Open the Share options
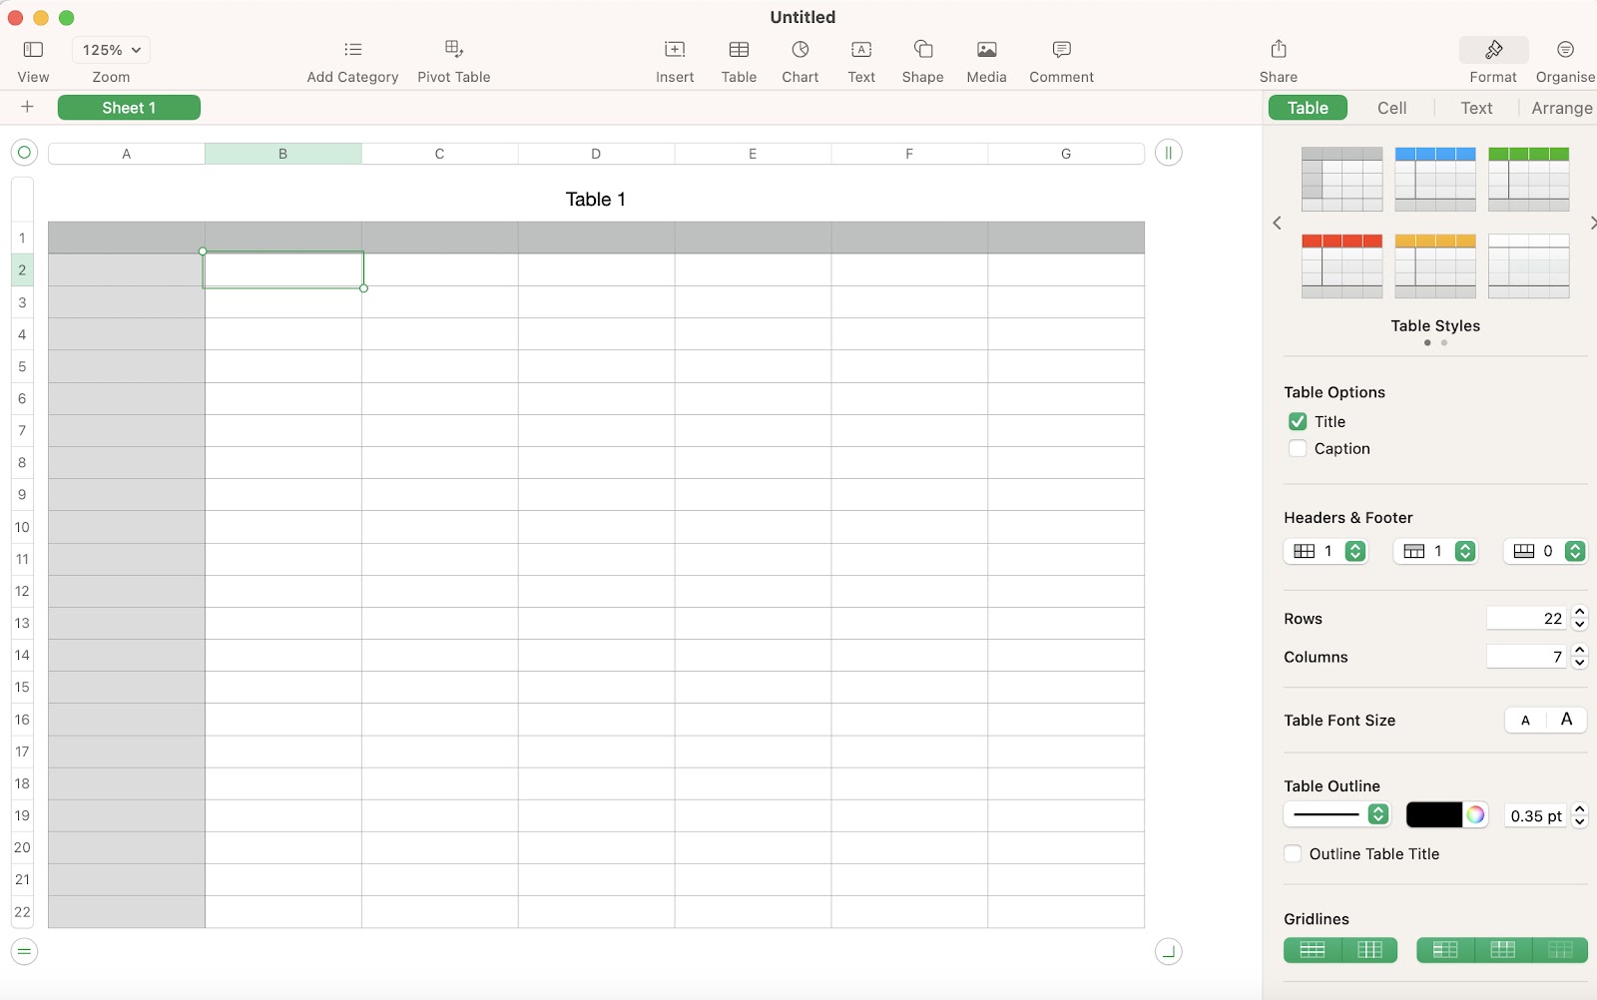Viewport: 1597px width, 1000px height. [x=1279, y=58]
